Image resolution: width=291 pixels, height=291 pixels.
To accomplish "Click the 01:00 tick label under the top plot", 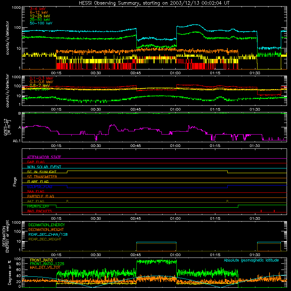I will [x=175, y=73].
